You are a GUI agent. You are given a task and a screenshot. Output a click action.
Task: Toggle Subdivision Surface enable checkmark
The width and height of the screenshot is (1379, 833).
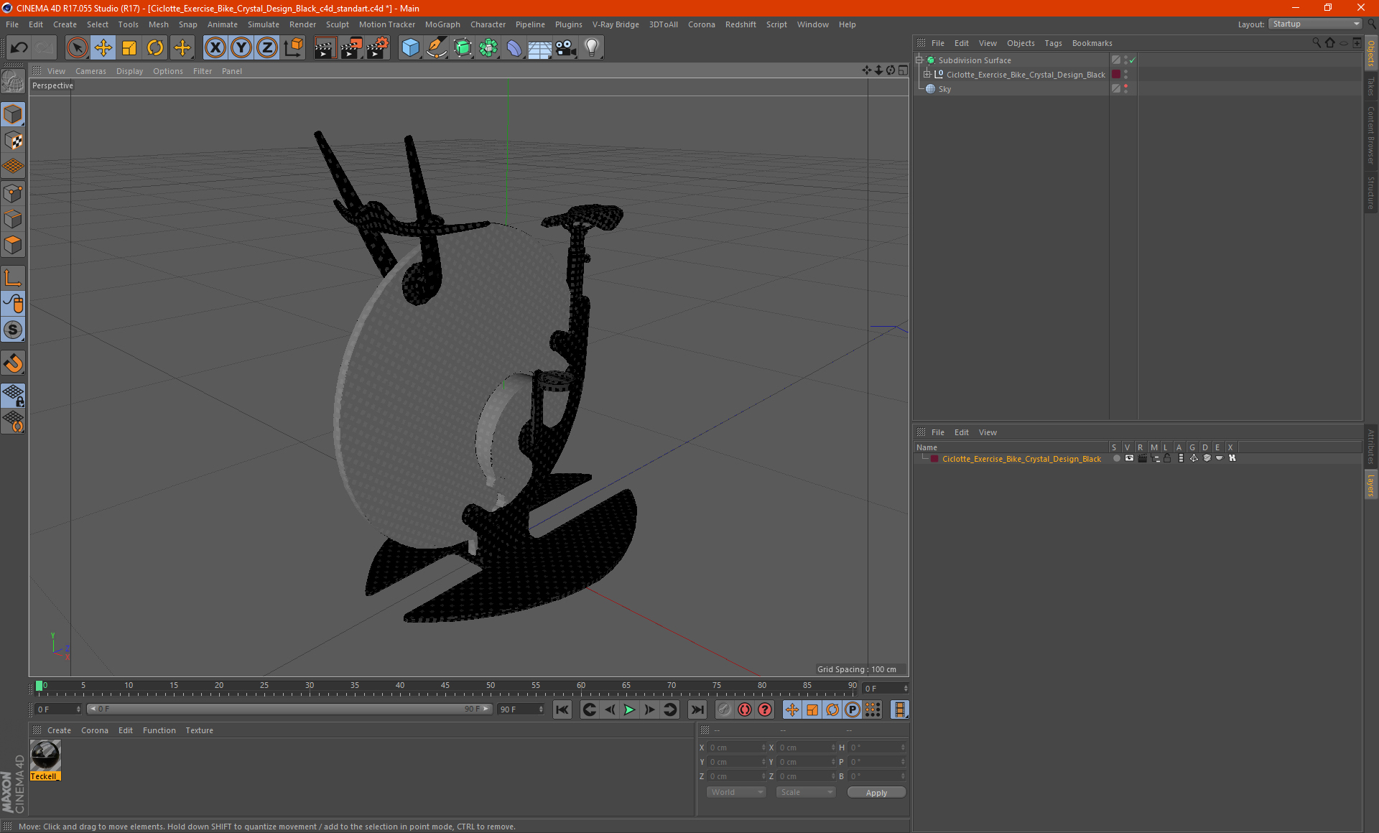[x=1133, y=60]
